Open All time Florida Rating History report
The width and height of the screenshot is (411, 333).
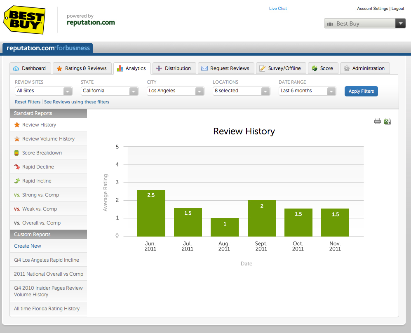coord(48,309)
